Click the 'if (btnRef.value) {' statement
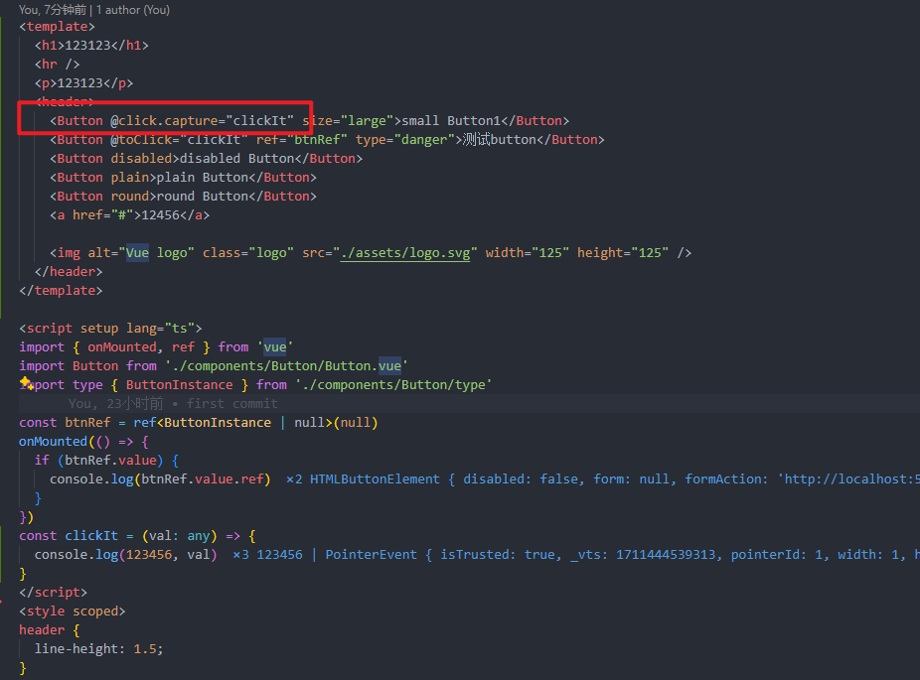 (106, 461)
